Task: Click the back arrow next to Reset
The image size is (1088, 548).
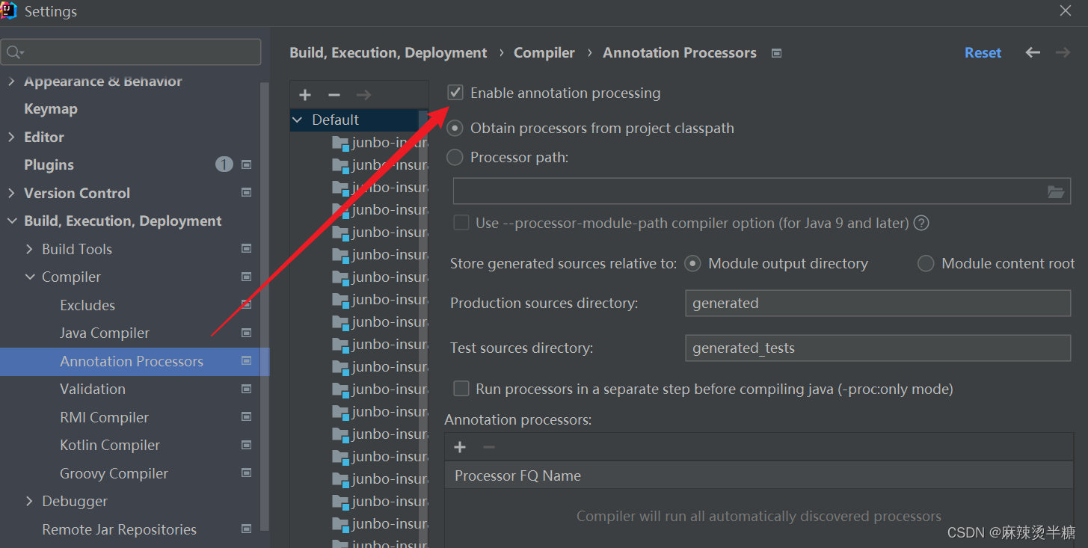Action: (1033, 52)
